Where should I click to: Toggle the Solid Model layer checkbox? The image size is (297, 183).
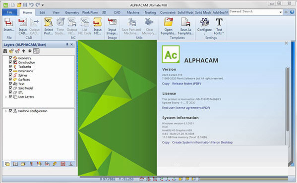click(10, 88)
